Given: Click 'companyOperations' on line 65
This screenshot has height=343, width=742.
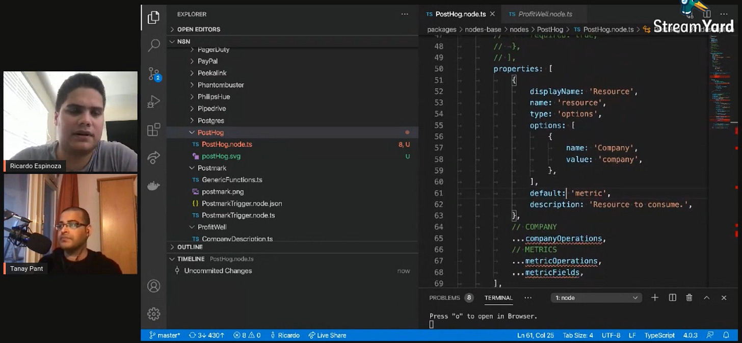Looking at the screenshot, I should tap(564, 239).
